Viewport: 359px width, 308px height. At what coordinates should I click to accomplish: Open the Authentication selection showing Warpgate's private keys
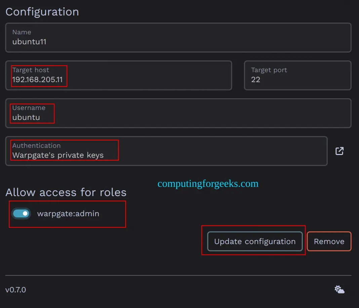[101, 155]
